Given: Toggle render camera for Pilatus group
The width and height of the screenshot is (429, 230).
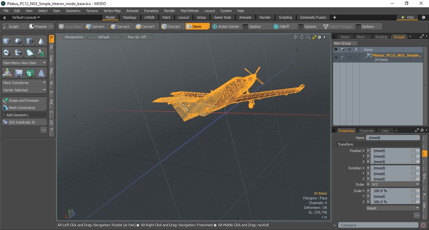Looking at the screenshot, I should (x=343, y=57).
